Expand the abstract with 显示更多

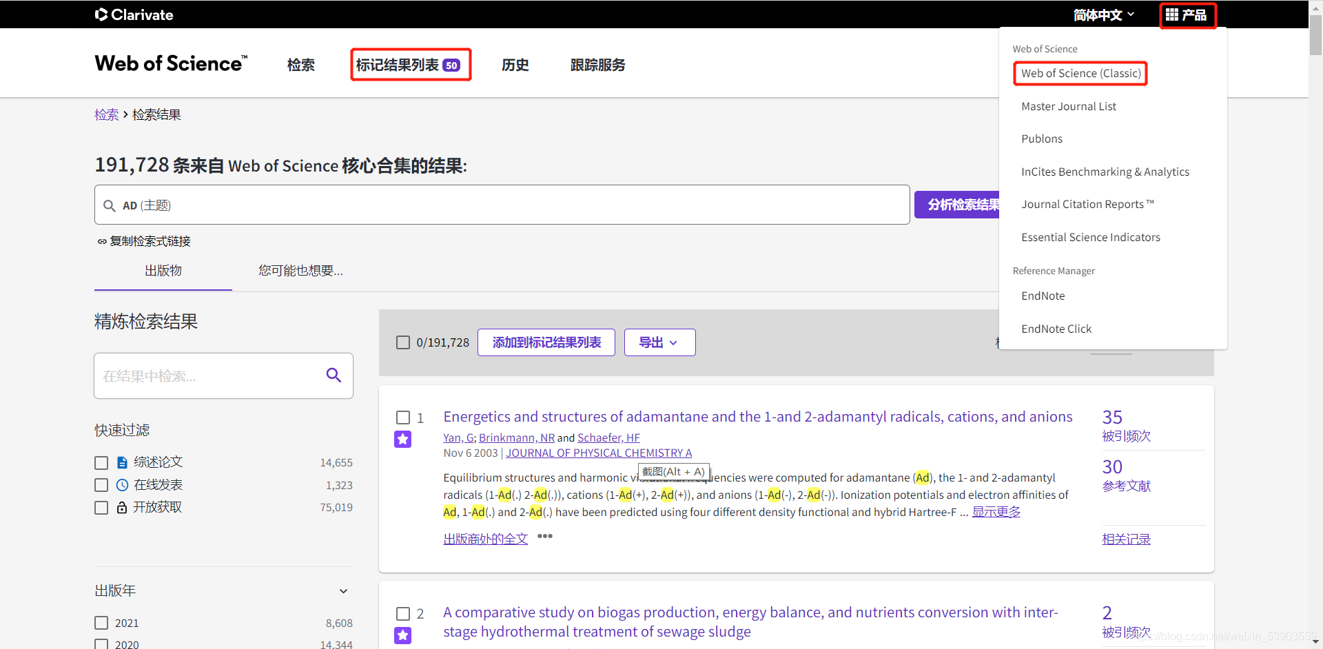tap(996, 512)
